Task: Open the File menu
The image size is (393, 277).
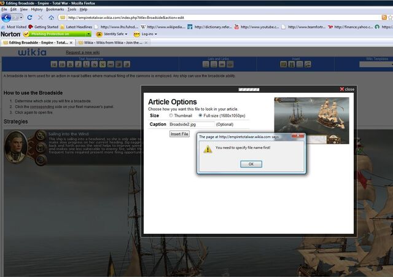Action: 4,9
